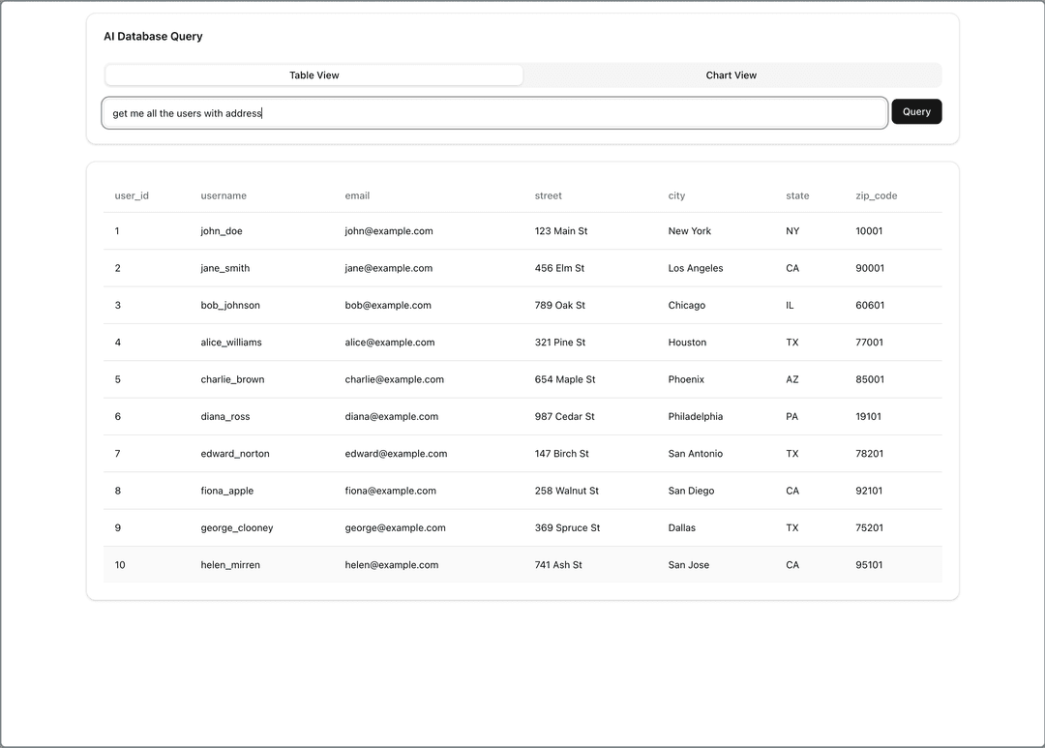Screen dimensions: 1045x748
Task: Select the San Antonio city cell
Action: (x=695, y=454)
